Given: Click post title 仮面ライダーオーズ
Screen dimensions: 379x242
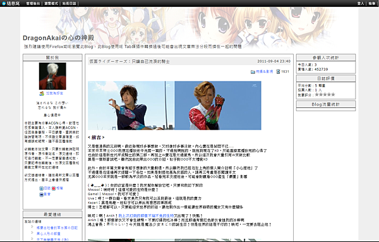Looking at the screenshot, I should point(129,61).
